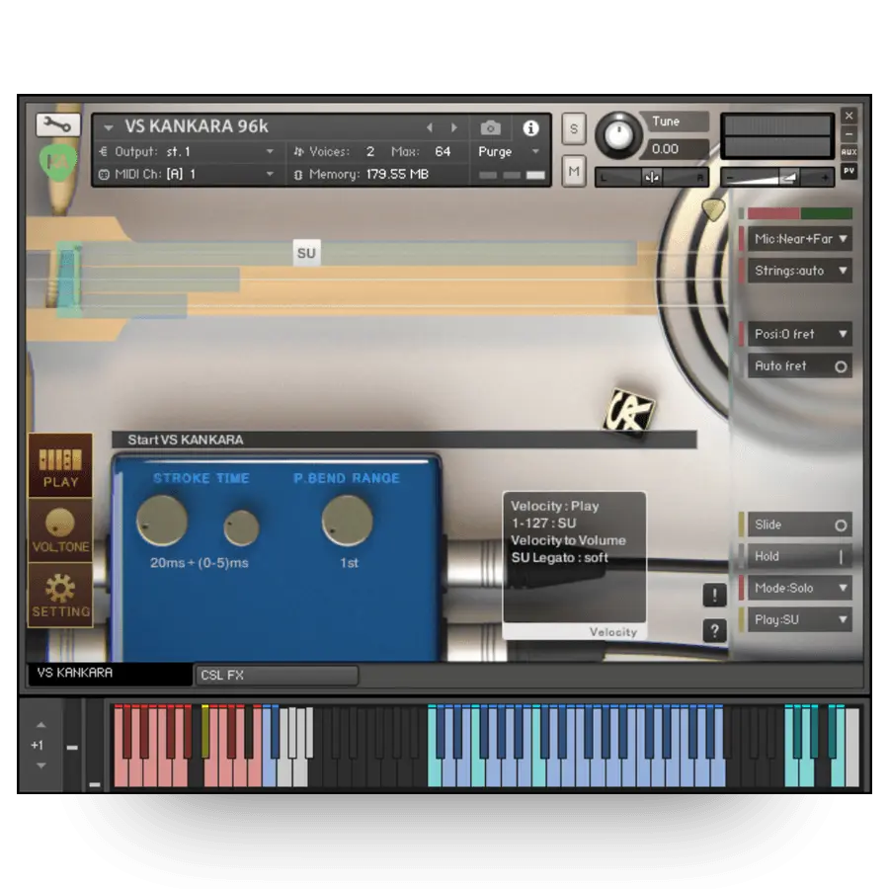The image size is (889, 889).
Task: Open the Mic:Near+Far dropdown
Action: click(x=800, y=239)
